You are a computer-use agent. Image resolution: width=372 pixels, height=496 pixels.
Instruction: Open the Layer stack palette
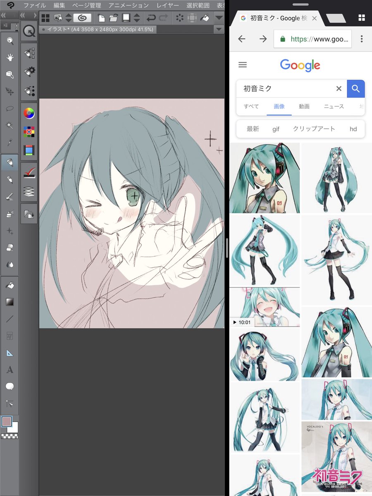pyautogui.click(x=29, y=191)
